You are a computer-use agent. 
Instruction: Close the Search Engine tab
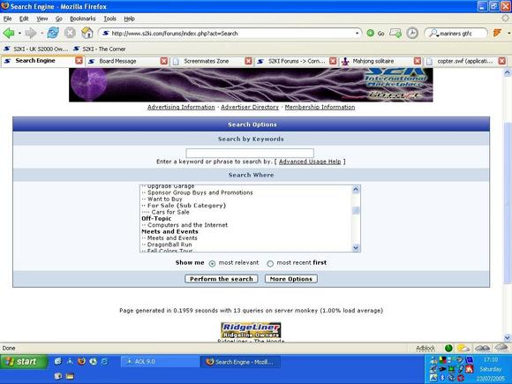(79, 61)
